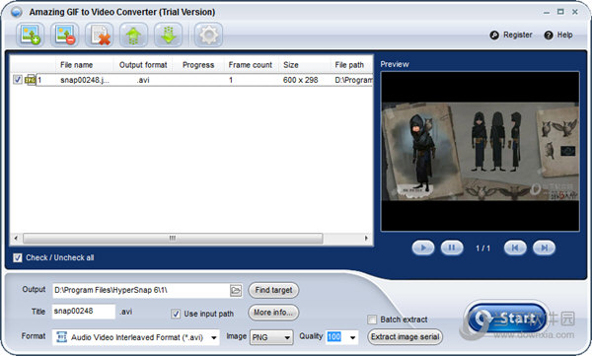This screenshot has width=592, height=356.
Task: Click the Output format column header
Action: pyautogui.click(x=143, y=65)
